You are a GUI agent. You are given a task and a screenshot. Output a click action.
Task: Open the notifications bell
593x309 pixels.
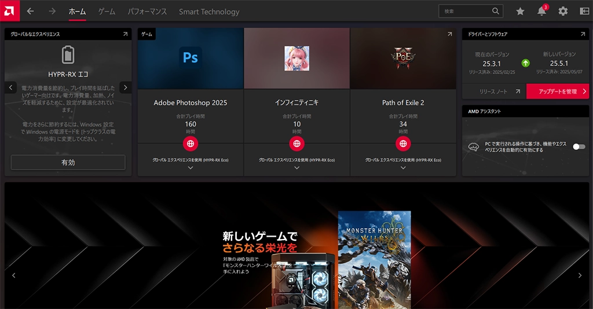pos(541,11)
